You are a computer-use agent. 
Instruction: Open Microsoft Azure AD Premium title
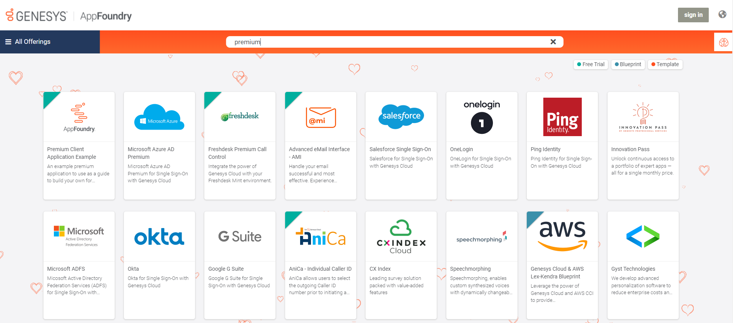[151, 153]
